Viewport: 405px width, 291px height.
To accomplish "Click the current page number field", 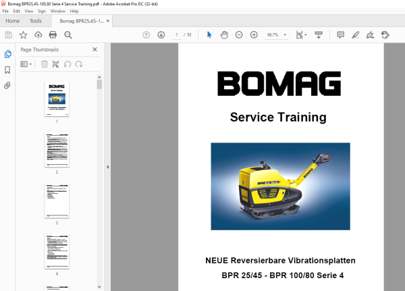I will click(177, 35).
